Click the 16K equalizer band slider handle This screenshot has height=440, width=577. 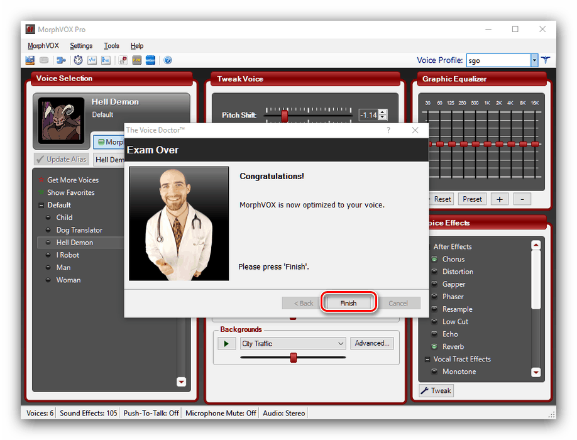(x=535, y=144)
